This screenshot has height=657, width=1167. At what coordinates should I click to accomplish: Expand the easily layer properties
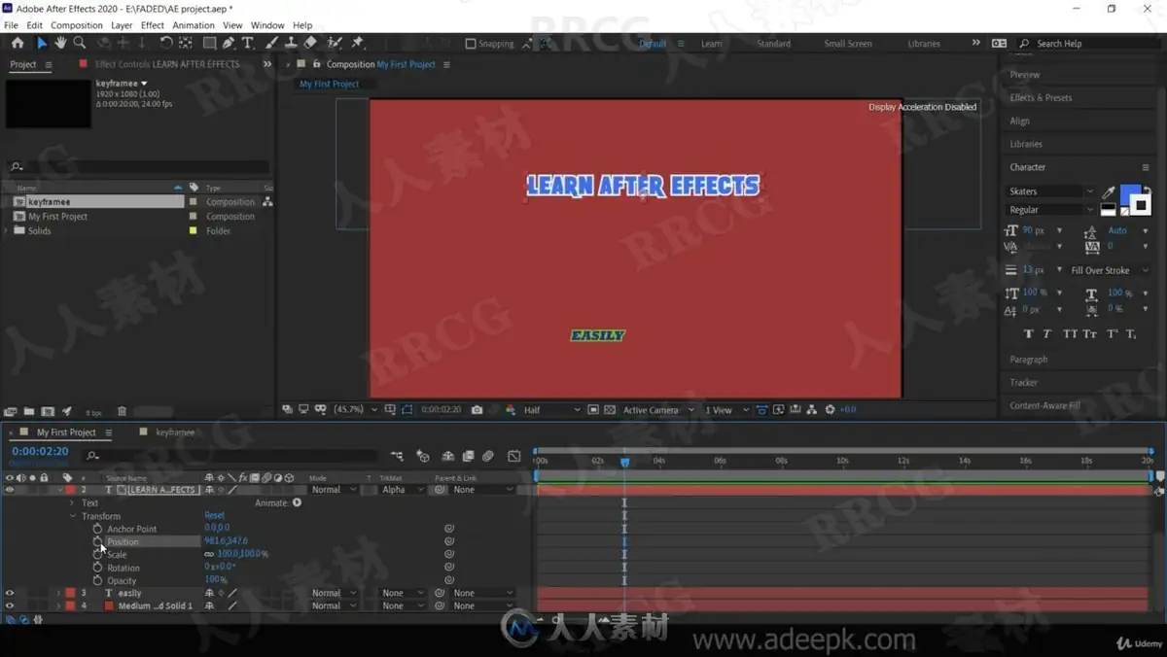[58, 593]
